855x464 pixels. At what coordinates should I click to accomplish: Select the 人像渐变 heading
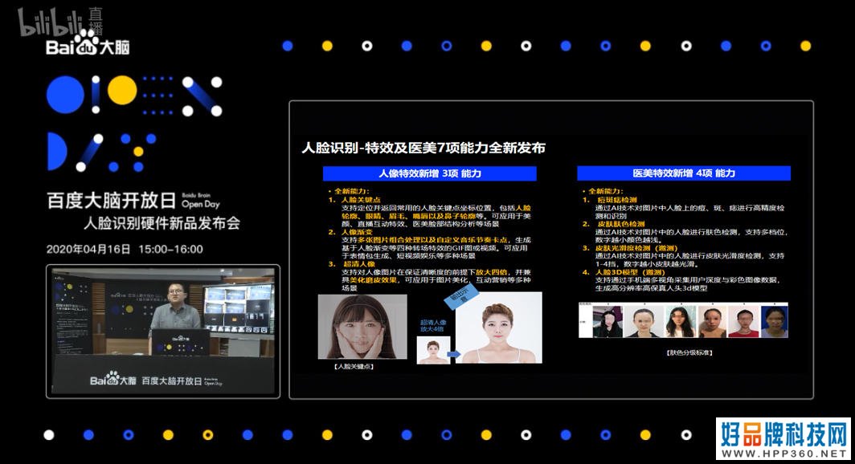pyautogui.click(x=357, y=232)
